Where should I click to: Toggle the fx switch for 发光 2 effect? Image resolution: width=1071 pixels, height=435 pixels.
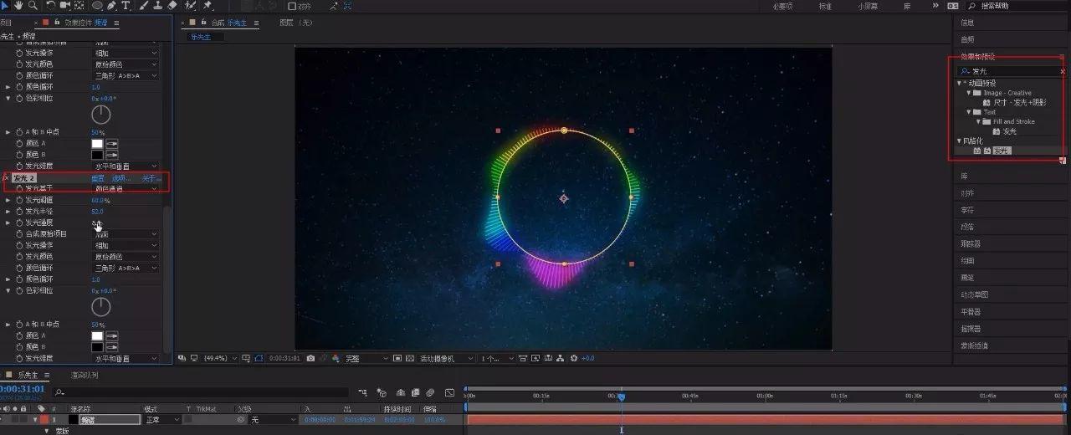click(6, 178)
